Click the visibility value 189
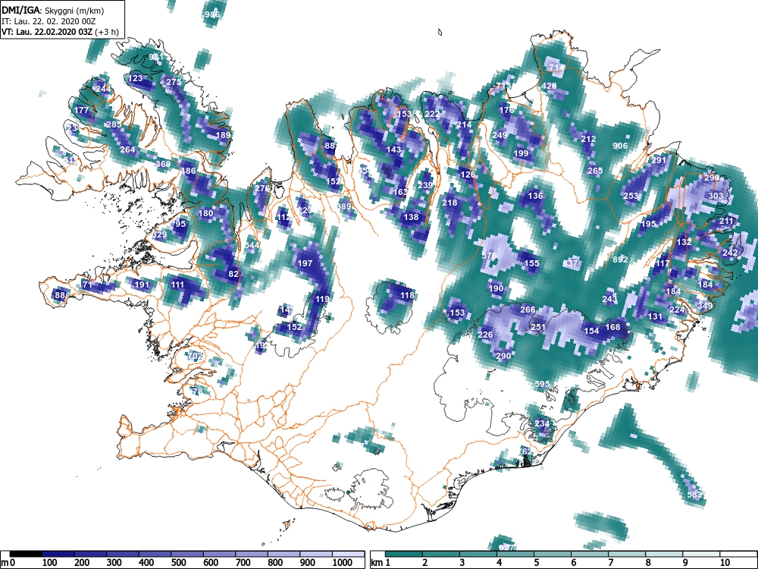The image size is (758, 569). point(223,136)
